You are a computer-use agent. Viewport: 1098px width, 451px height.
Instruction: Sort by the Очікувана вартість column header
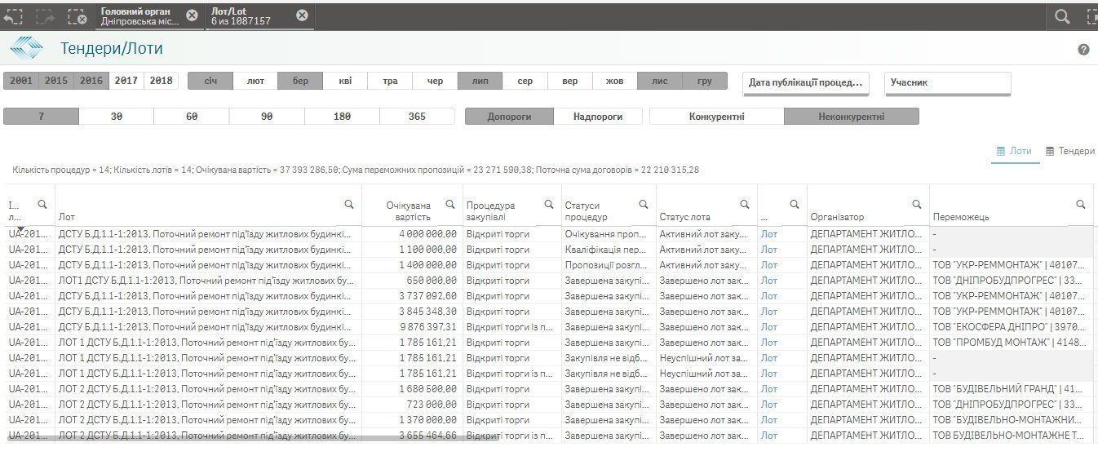(408, 211)
